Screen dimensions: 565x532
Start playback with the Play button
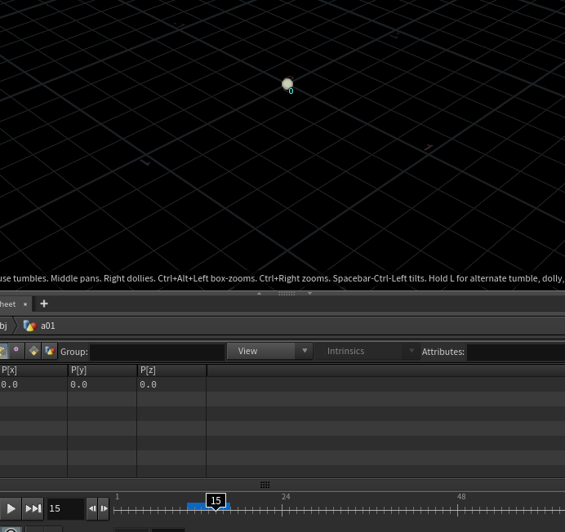tap(11, 508)
